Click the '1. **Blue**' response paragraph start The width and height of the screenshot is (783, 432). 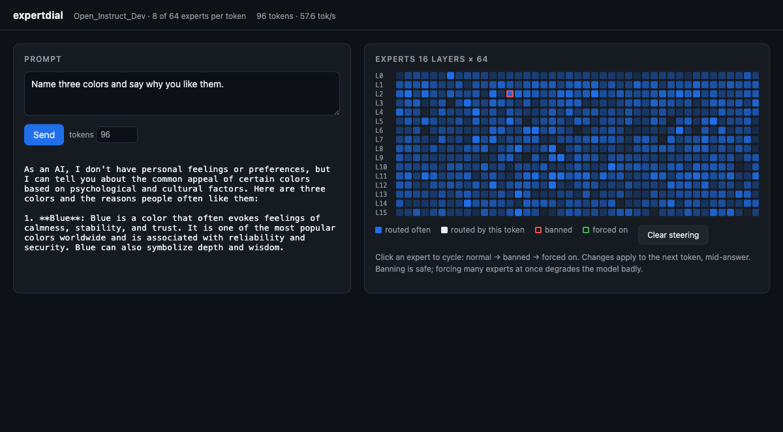point(172,218)
